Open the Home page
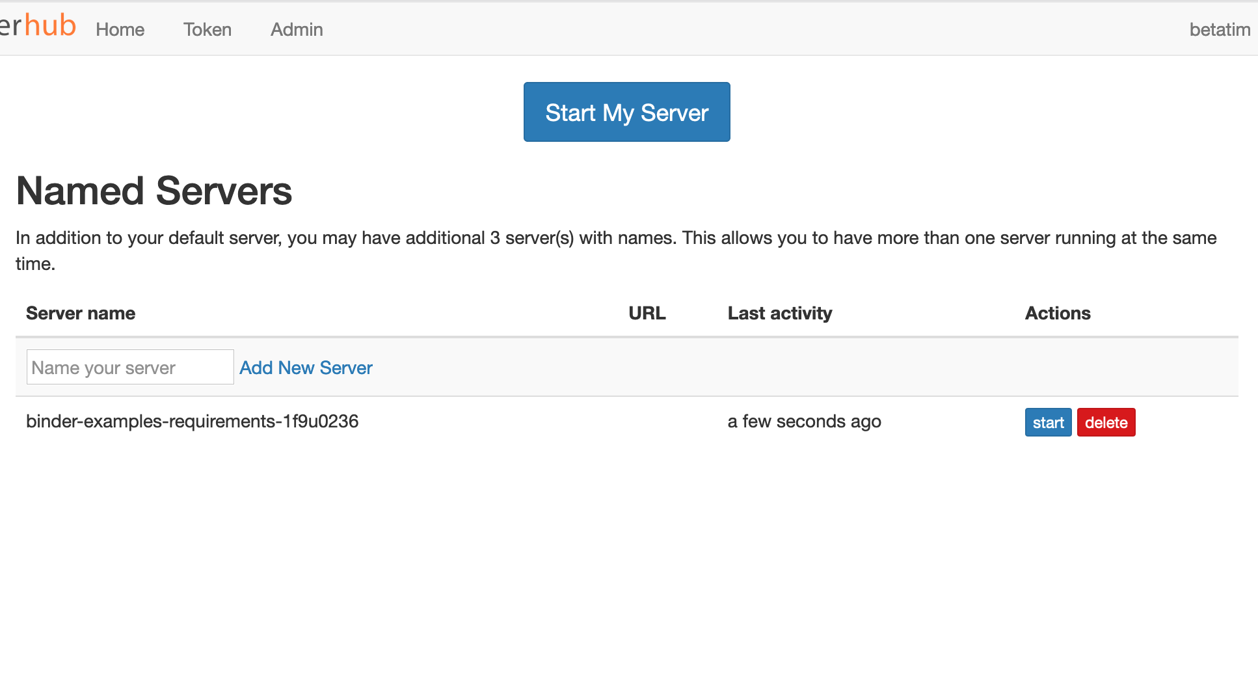The height and width of the screenshot is (700, 1258). click(120, 29)
